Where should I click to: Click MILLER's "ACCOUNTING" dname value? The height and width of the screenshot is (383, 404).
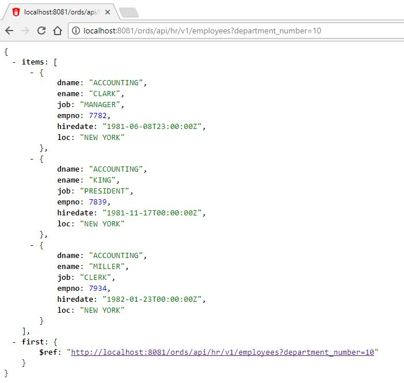point(116,256)
